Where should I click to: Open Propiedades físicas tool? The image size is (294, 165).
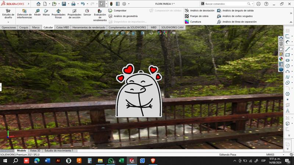pos(58,14)
